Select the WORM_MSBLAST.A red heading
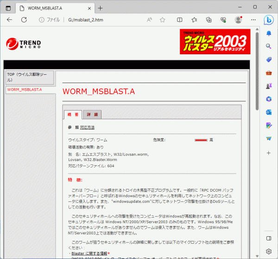The width and height of the screenshot is (278, 259). (99, 91)
